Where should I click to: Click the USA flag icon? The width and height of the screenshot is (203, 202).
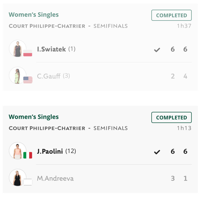coord(28,80)
